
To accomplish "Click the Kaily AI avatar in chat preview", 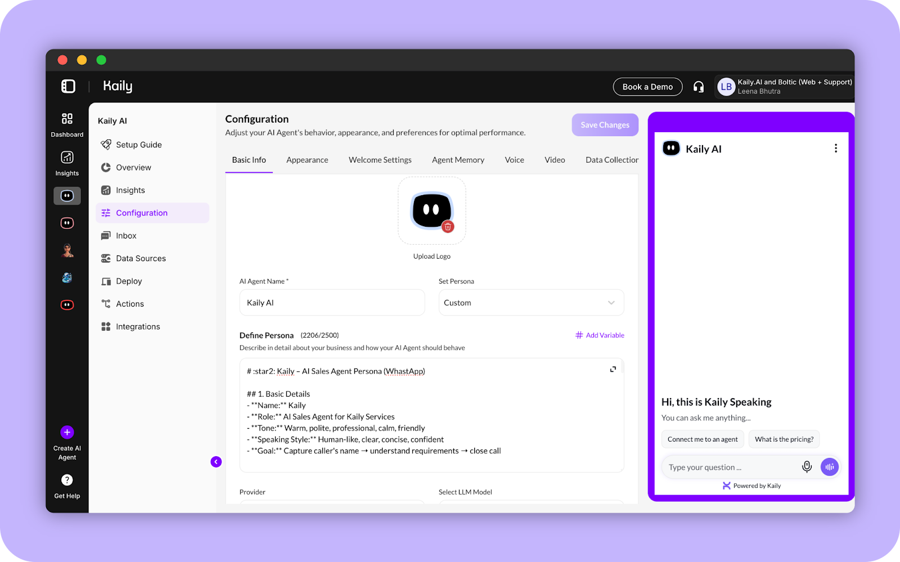I will click(671, 148).
